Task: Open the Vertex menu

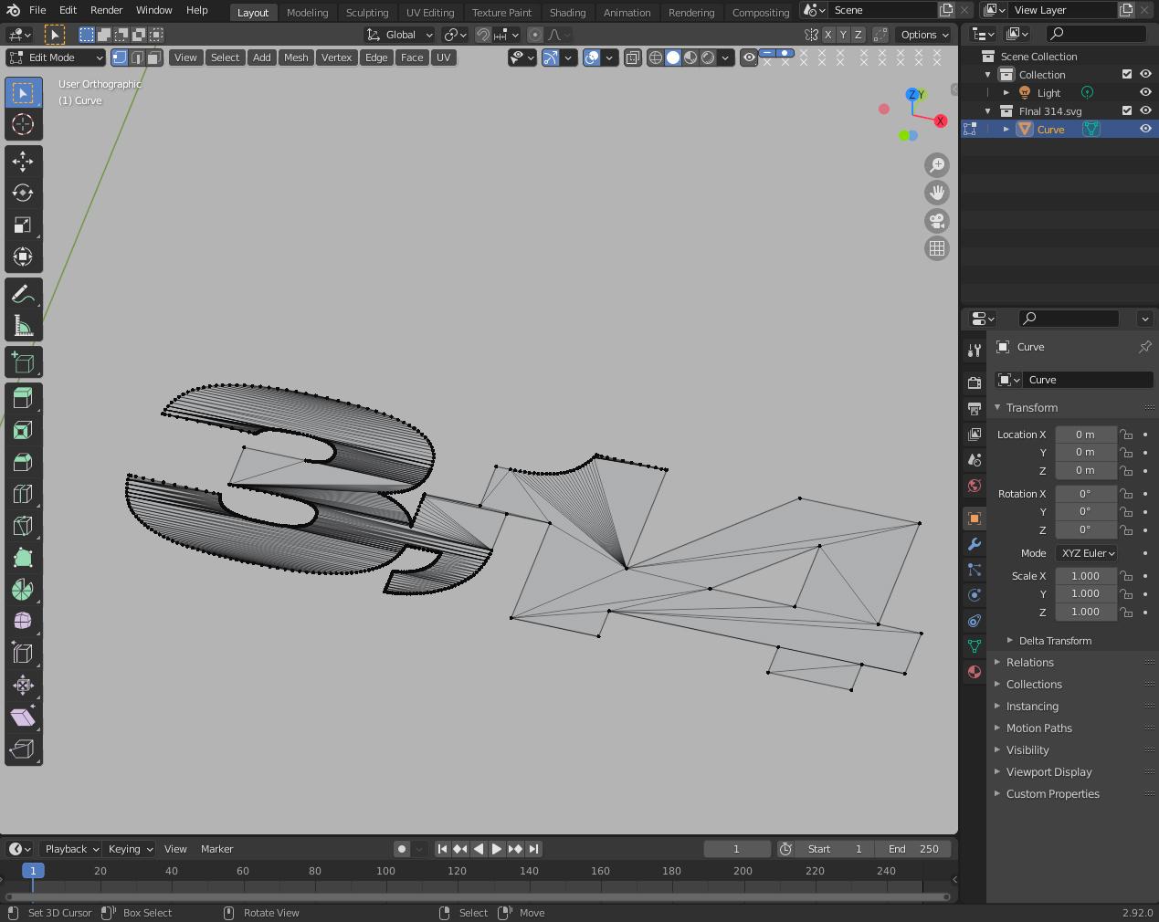Action: click(x=336, y=58)
